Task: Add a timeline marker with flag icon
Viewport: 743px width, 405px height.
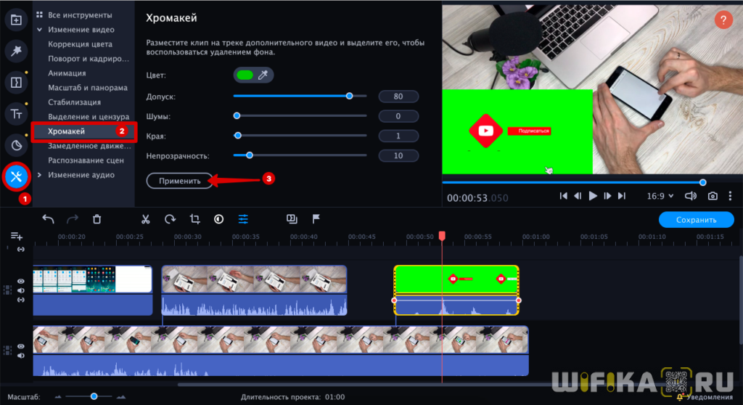Action: [x=316, y=218]
